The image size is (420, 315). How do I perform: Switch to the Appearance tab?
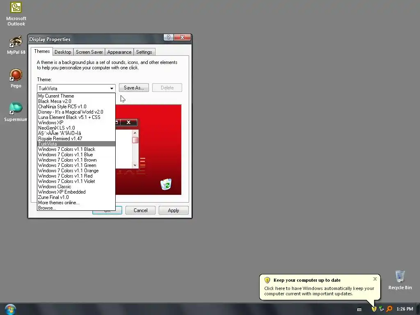click(119, 52)
